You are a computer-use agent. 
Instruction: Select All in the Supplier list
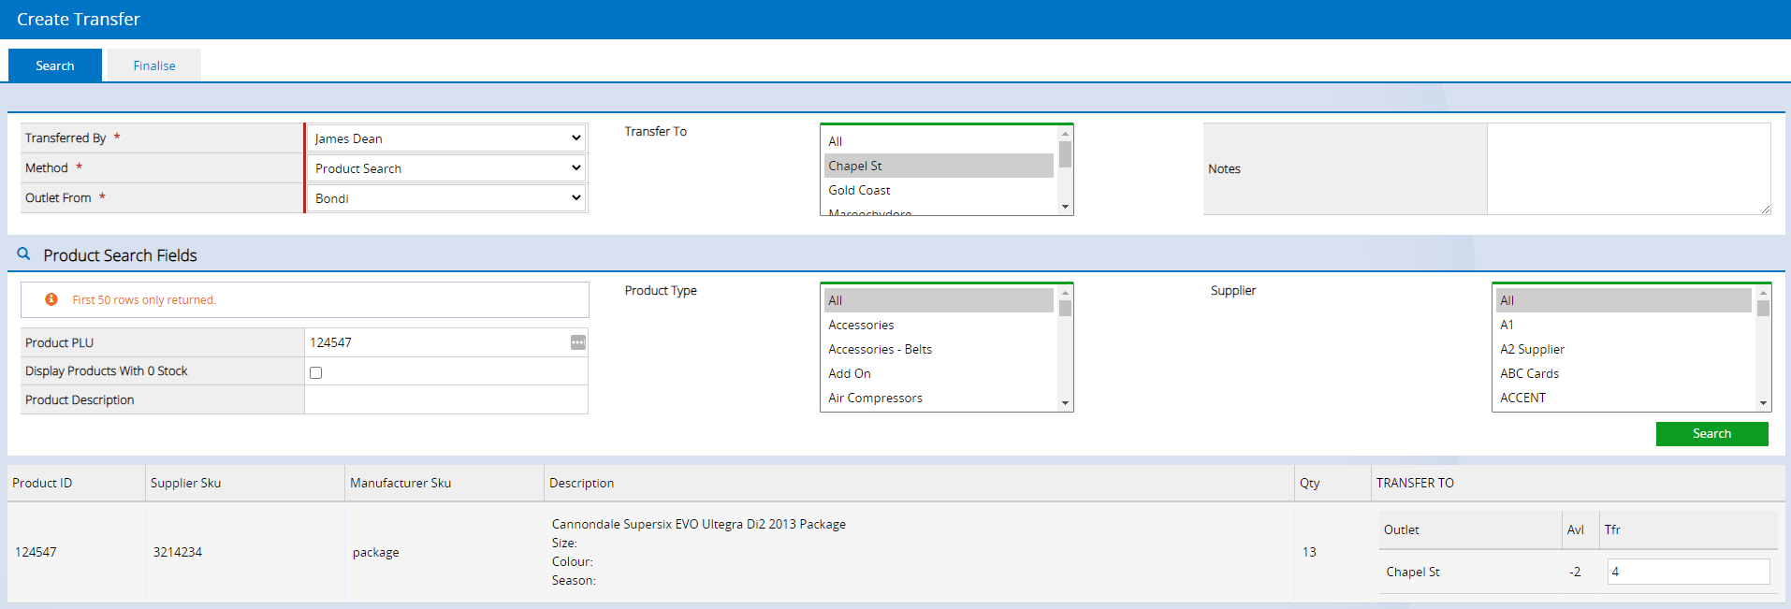[x=1624, y=300]
